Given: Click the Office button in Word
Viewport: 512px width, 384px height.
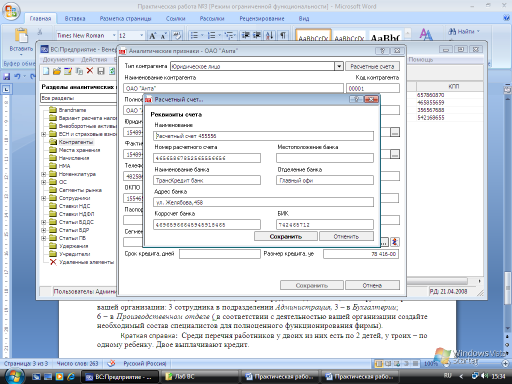Looking at the screenshot, I should [11, 10].
